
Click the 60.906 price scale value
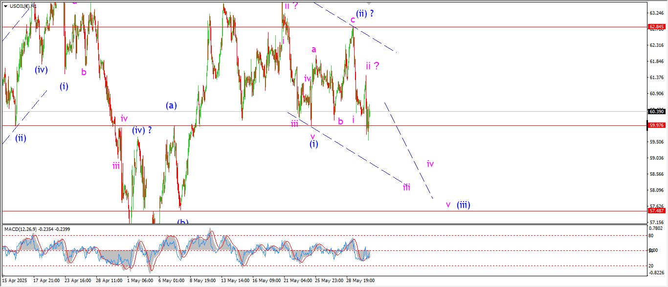tap(656, 93)
